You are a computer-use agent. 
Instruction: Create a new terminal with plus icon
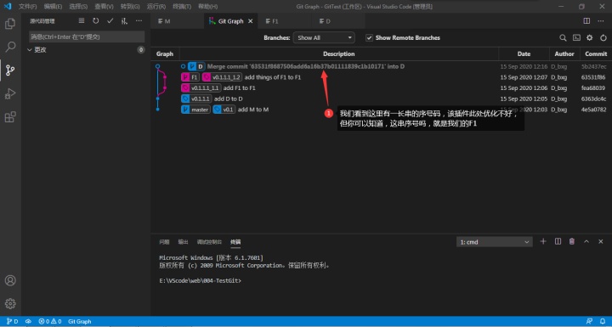[543, 241]
